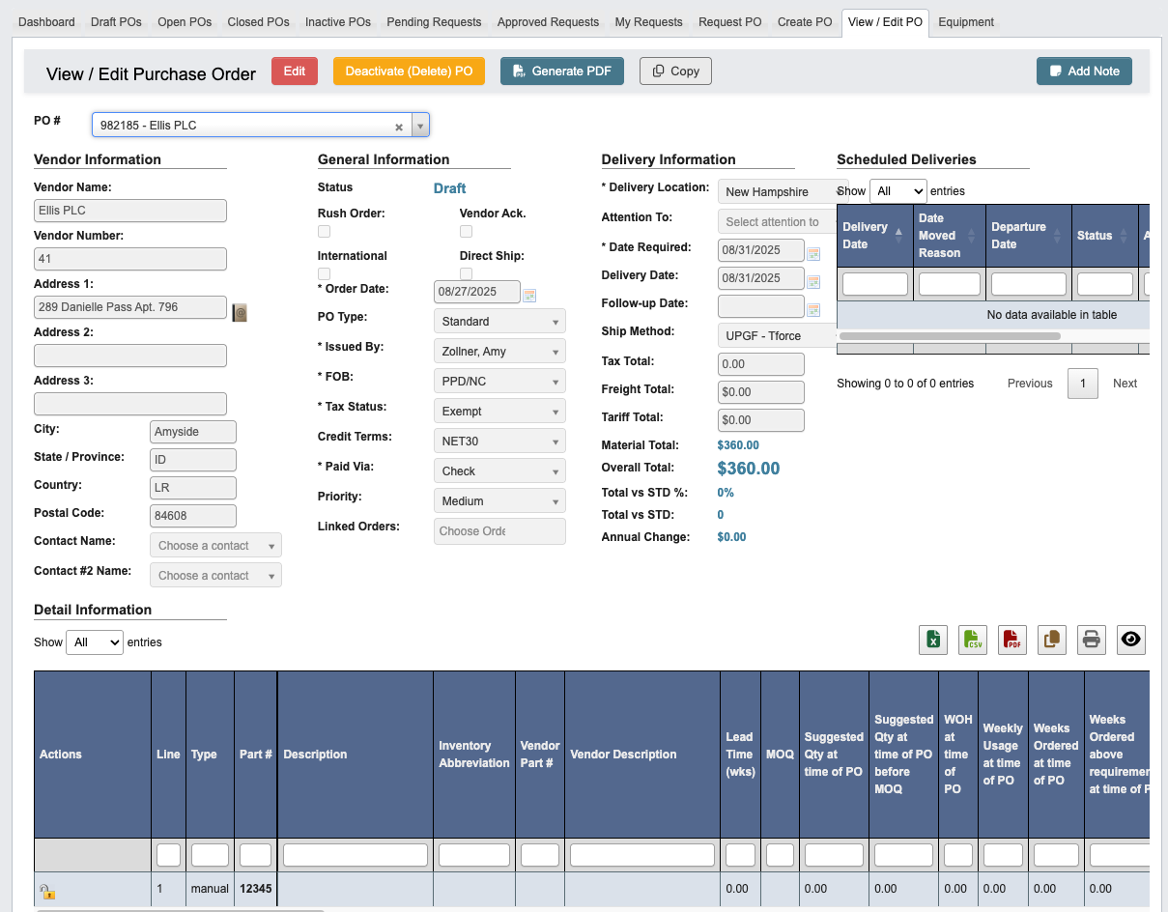Open calendar picker for Order Date

529,295
